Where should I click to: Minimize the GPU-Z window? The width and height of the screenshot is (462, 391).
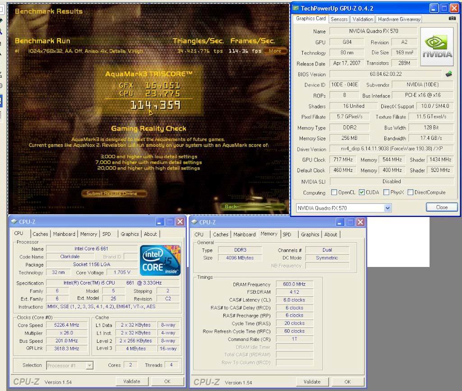434,9
